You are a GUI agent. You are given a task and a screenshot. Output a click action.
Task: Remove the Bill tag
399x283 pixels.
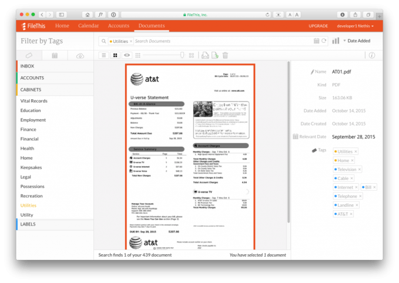click(374, 187)
